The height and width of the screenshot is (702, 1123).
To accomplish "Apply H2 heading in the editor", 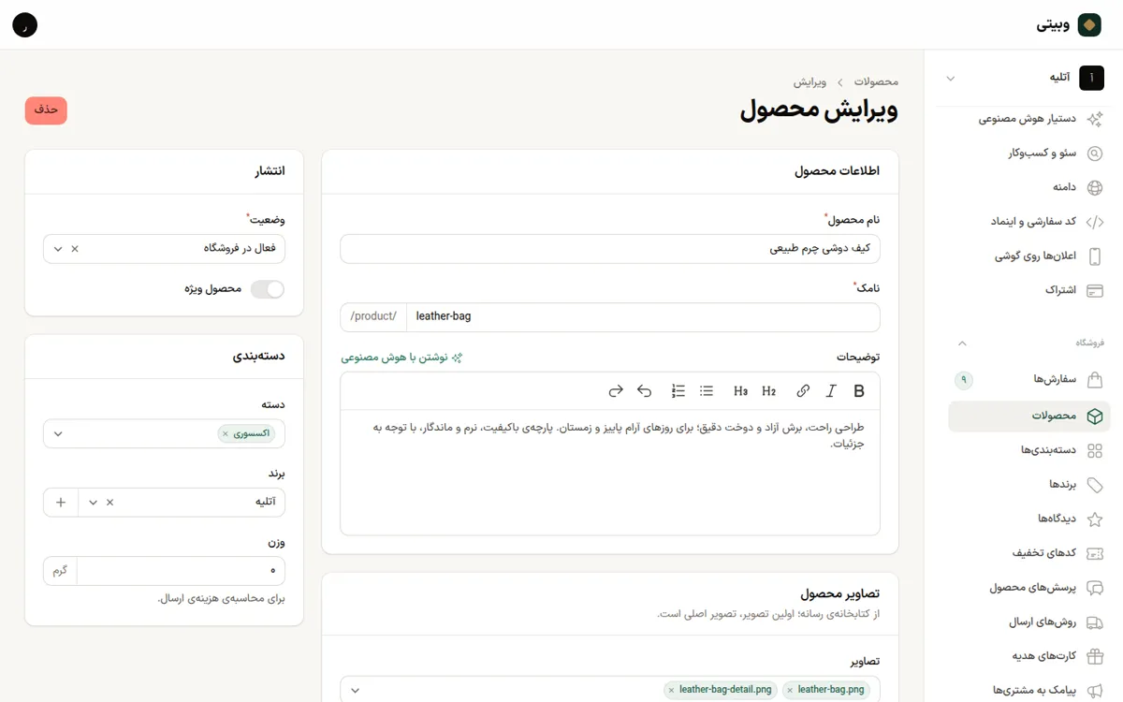I will [x=769, y=391].
